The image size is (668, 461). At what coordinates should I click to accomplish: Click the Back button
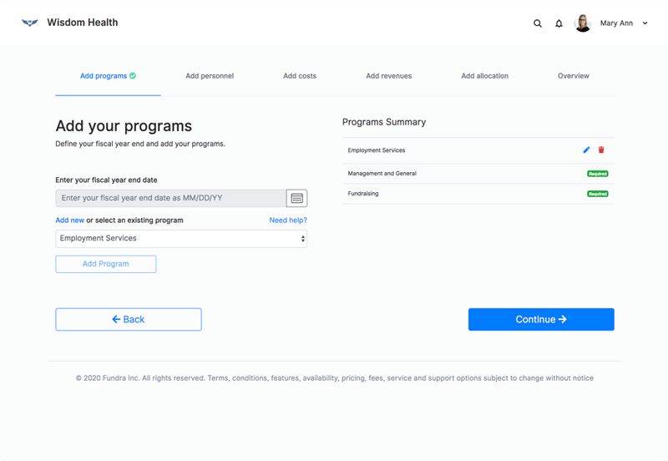tap(129, 320)
